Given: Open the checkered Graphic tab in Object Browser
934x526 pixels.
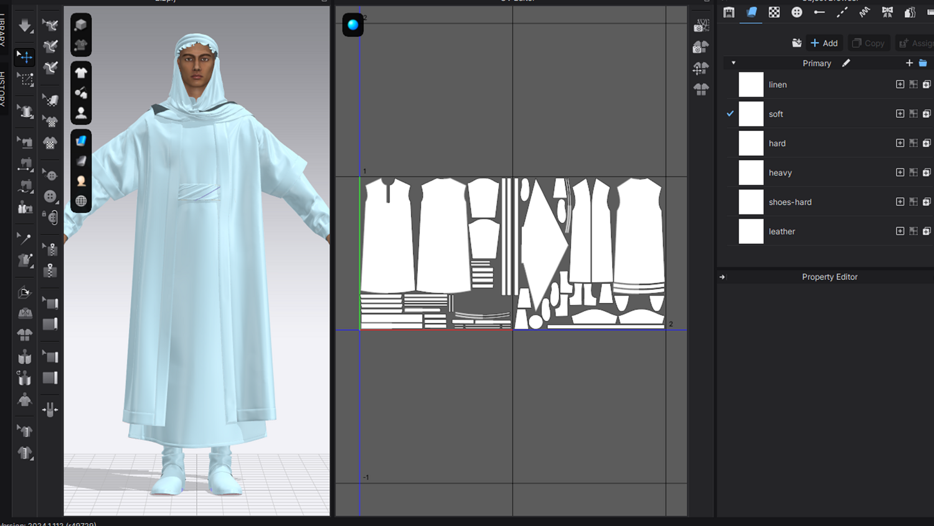Looking at the screenshot, I should click(x=774, y=12).
